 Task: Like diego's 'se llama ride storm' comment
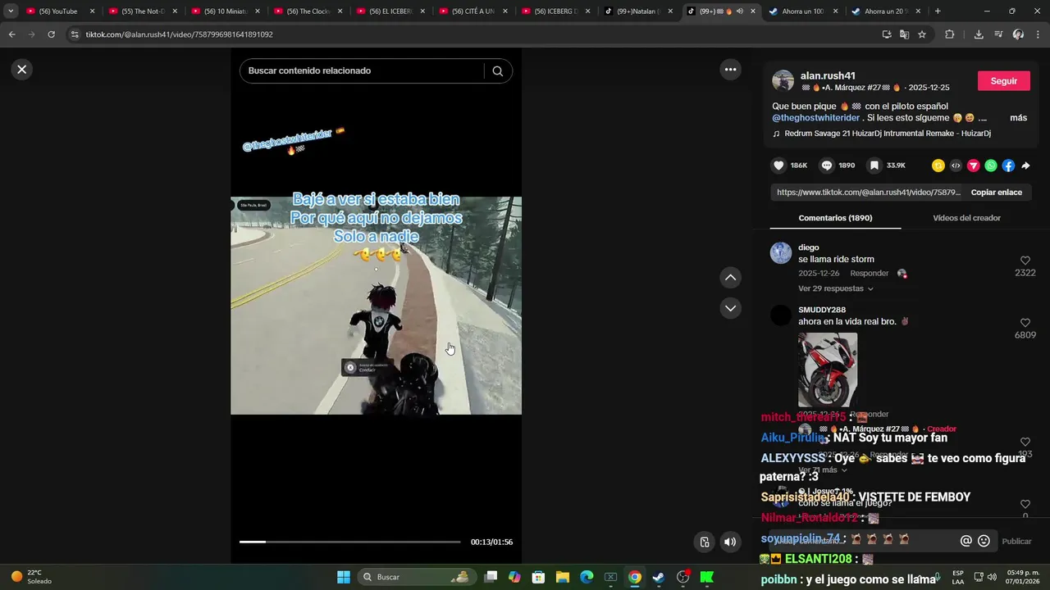pyautogui.click(x=1025, y=261)
